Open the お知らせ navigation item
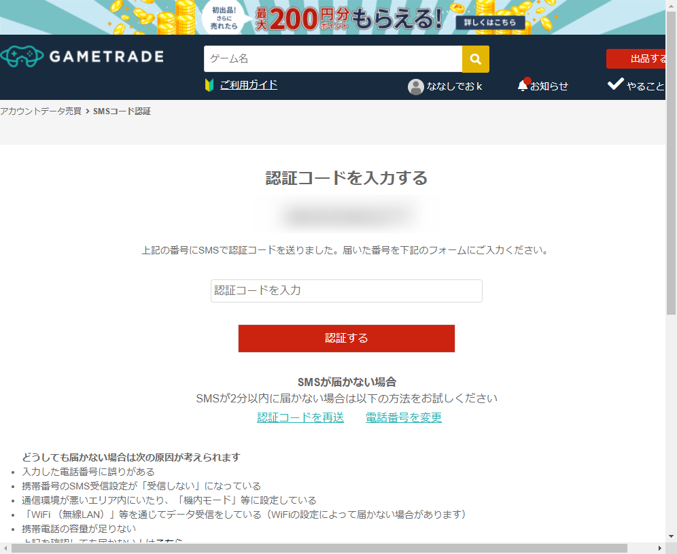The image size is (677, 554). pos(548,86)
